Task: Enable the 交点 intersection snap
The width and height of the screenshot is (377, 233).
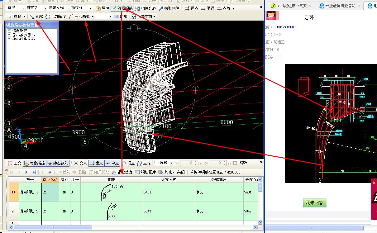Action: click(80, 163)
